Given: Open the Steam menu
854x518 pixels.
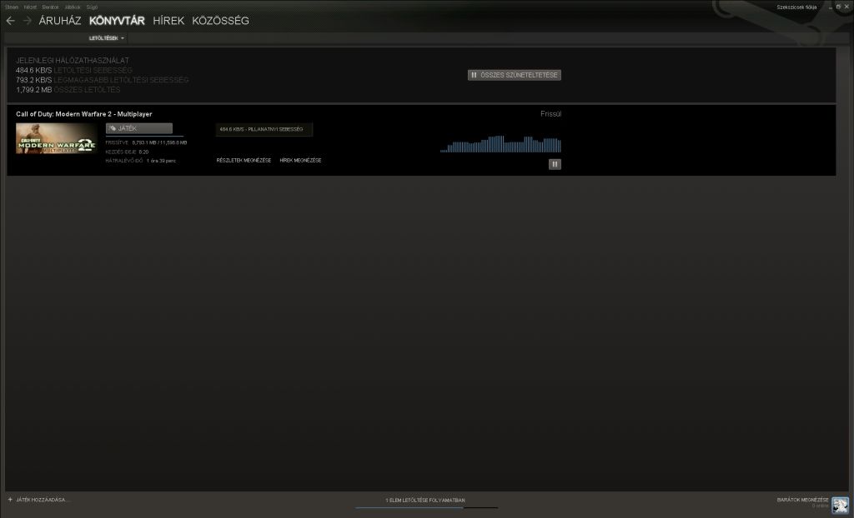Looking at the screenshot, I should (12, 7).
